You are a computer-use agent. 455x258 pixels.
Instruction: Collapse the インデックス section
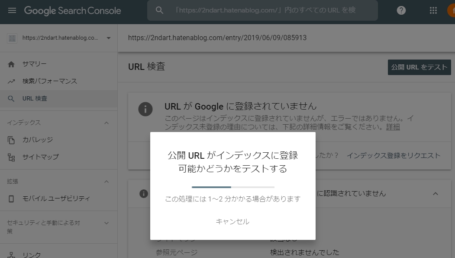pyautogui.click(x=106, y=123)
